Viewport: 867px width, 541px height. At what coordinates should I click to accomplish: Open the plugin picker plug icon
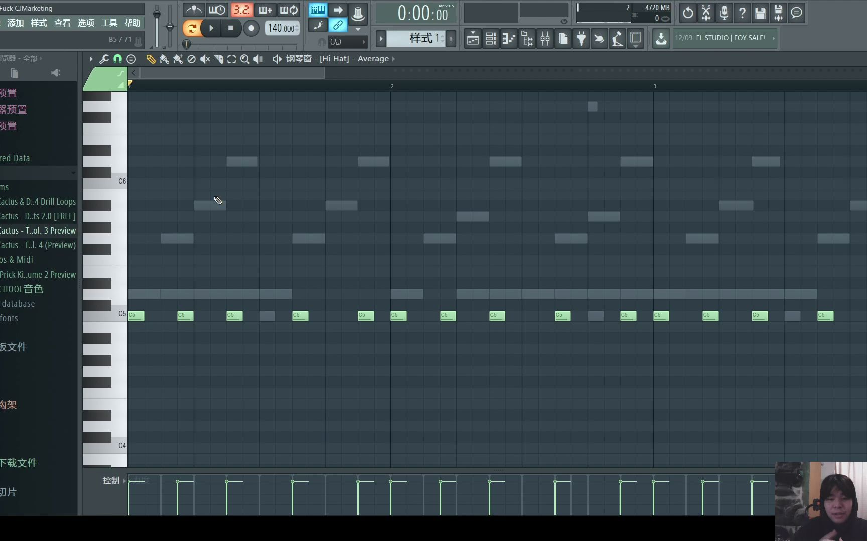581,38
